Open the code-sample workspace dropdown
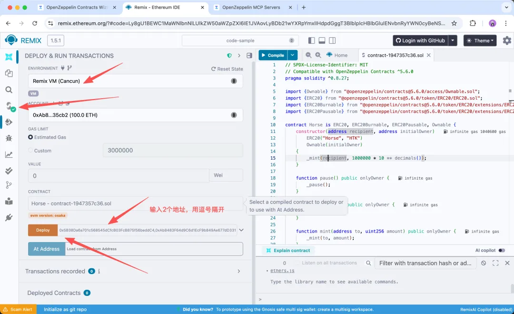Viewport: 514px width, 314px height. coord(240,41)
